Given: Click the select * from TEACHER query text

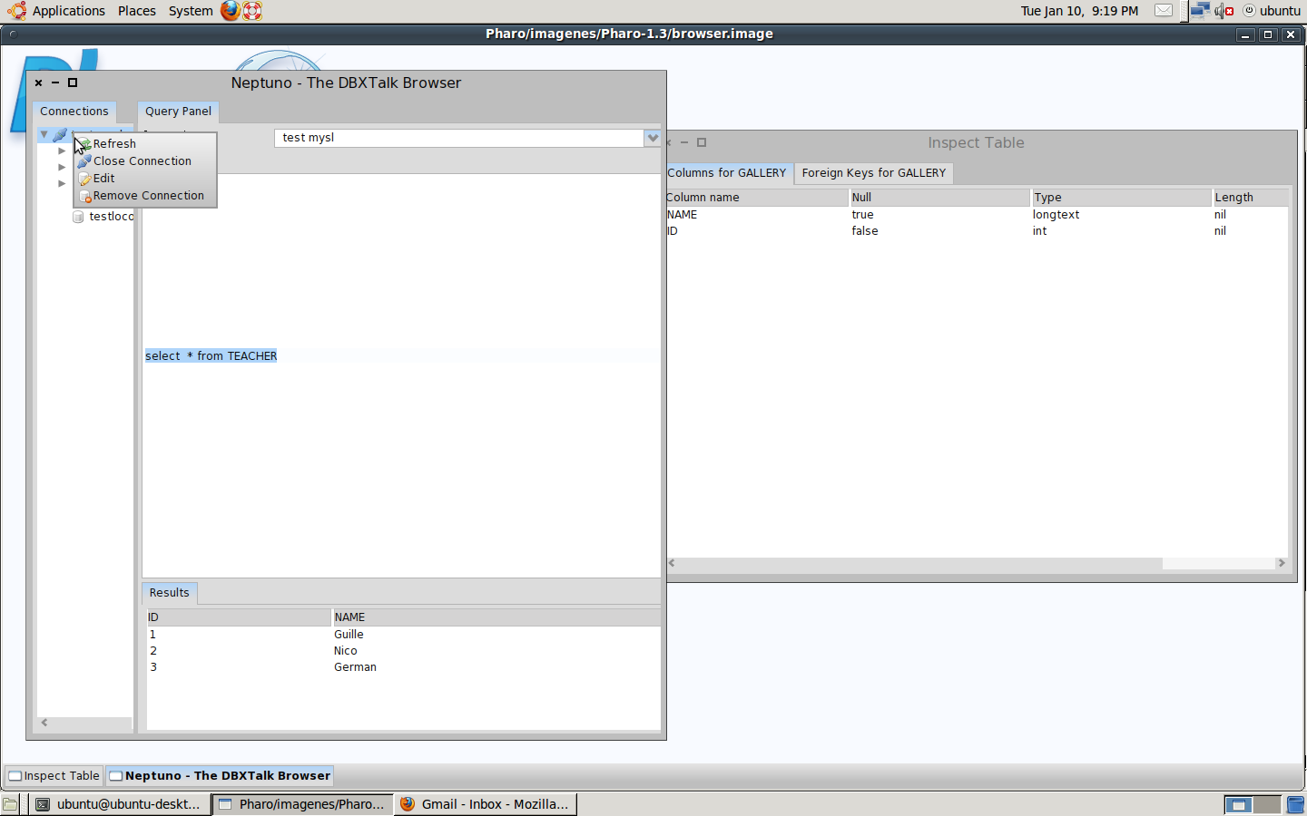Looking at the screenshot, I should point(211,355).
